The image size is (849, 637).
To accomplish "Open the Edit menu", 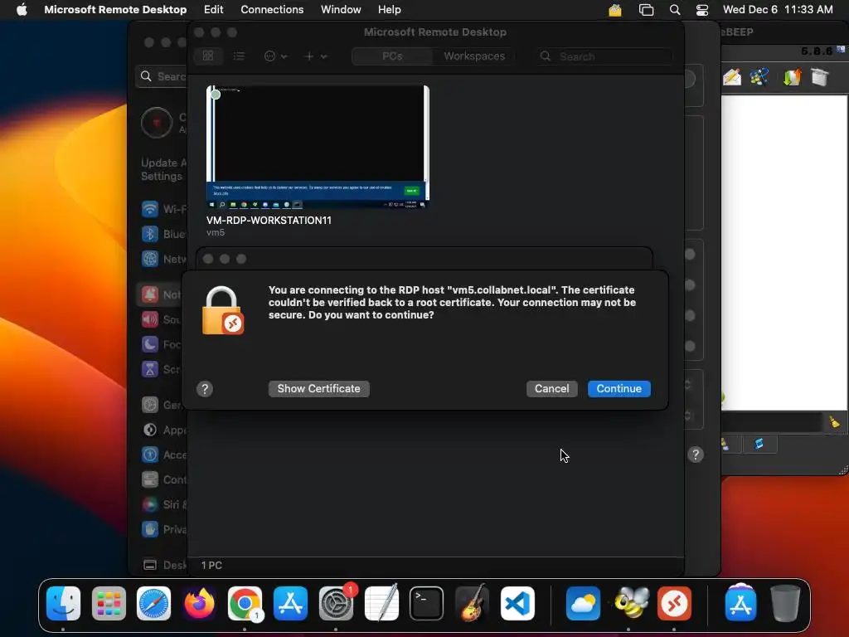I will point(213,10).
